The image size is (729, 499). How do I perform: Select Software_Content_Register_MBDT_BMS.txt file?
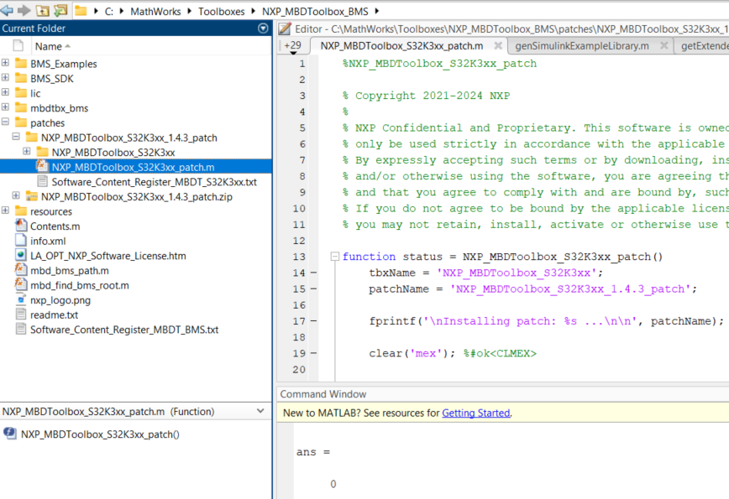point(124,330)
